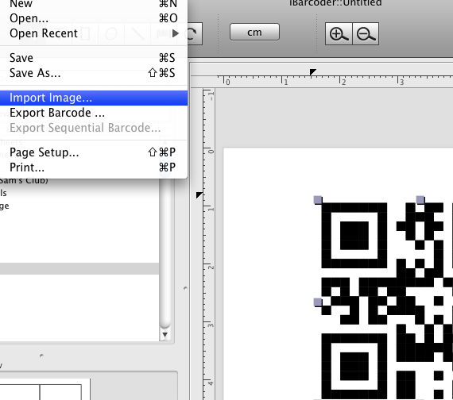453x400 pixels.
Task: Open Page Setup... from the menu
Action: [94, 152]
